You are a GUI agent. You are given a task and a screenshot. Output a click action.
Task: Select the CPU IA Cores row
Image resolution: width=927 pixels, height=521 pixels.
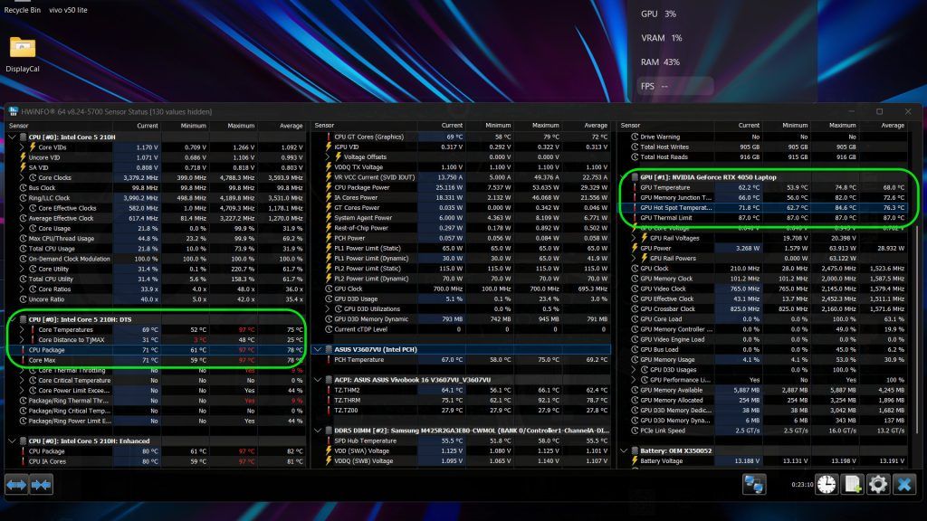[x=158, y=461]
